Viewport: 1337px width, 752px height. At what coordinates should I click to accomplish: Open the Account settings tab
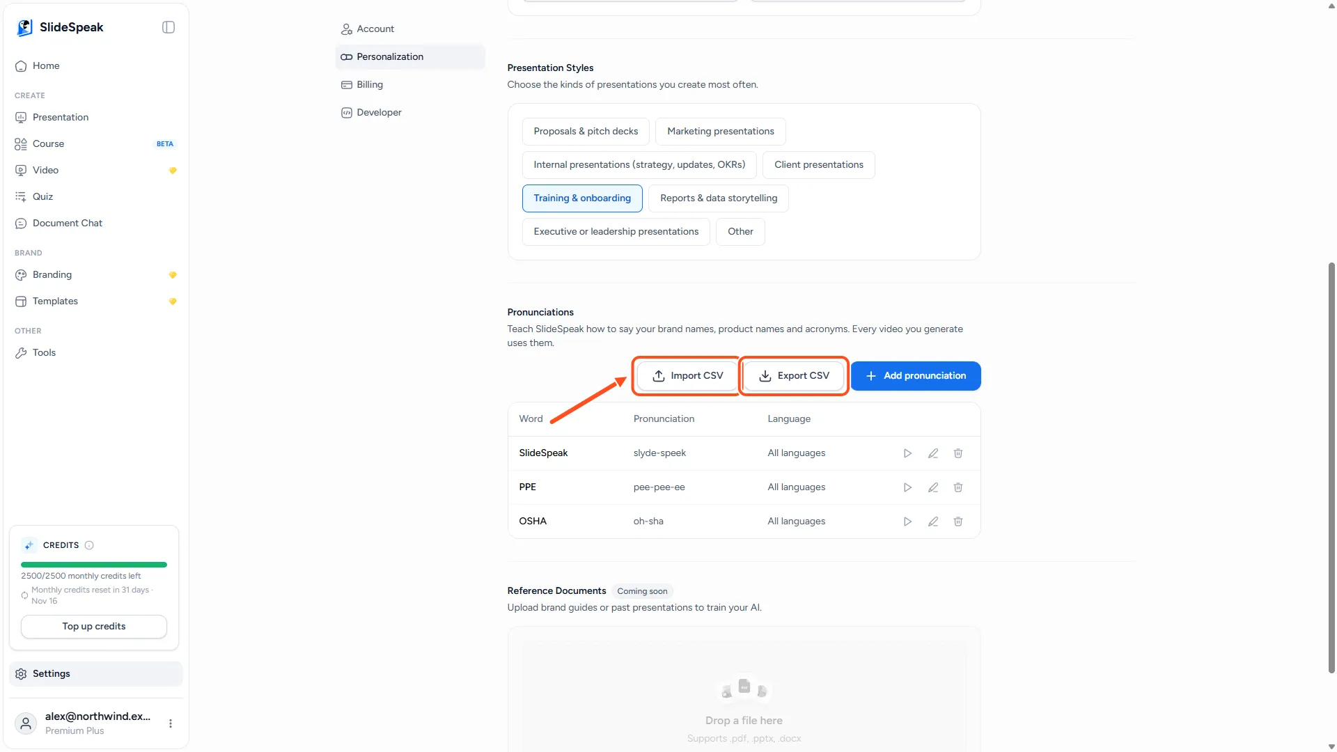[x=410, y=29]
